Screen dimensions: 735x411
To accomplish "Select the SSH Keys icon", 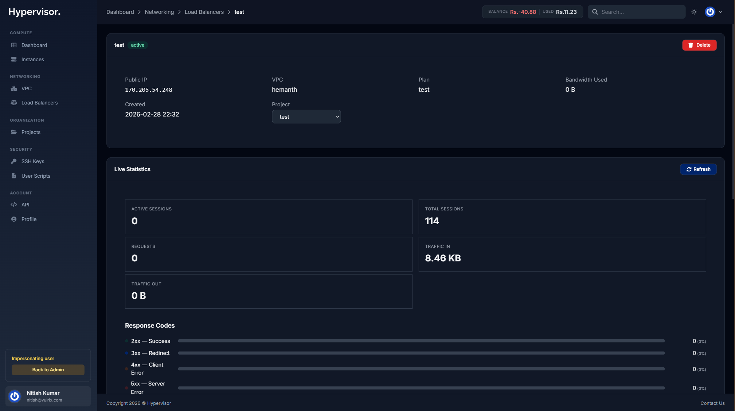I will 13,161.
